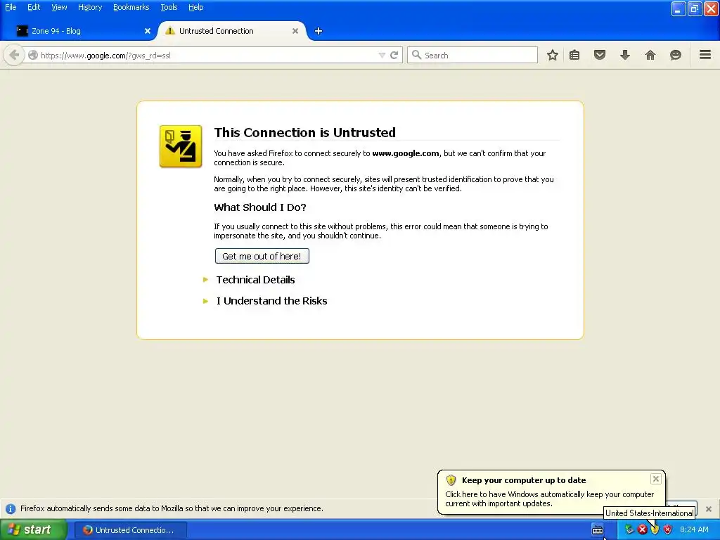Open the Bookmarks menu
This screenshot has width=720, height=540.
point(131,7)
